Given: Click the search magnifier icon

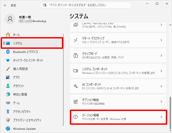Looking at the screenshot, I should pyautogui.click(x=45, y=5).
